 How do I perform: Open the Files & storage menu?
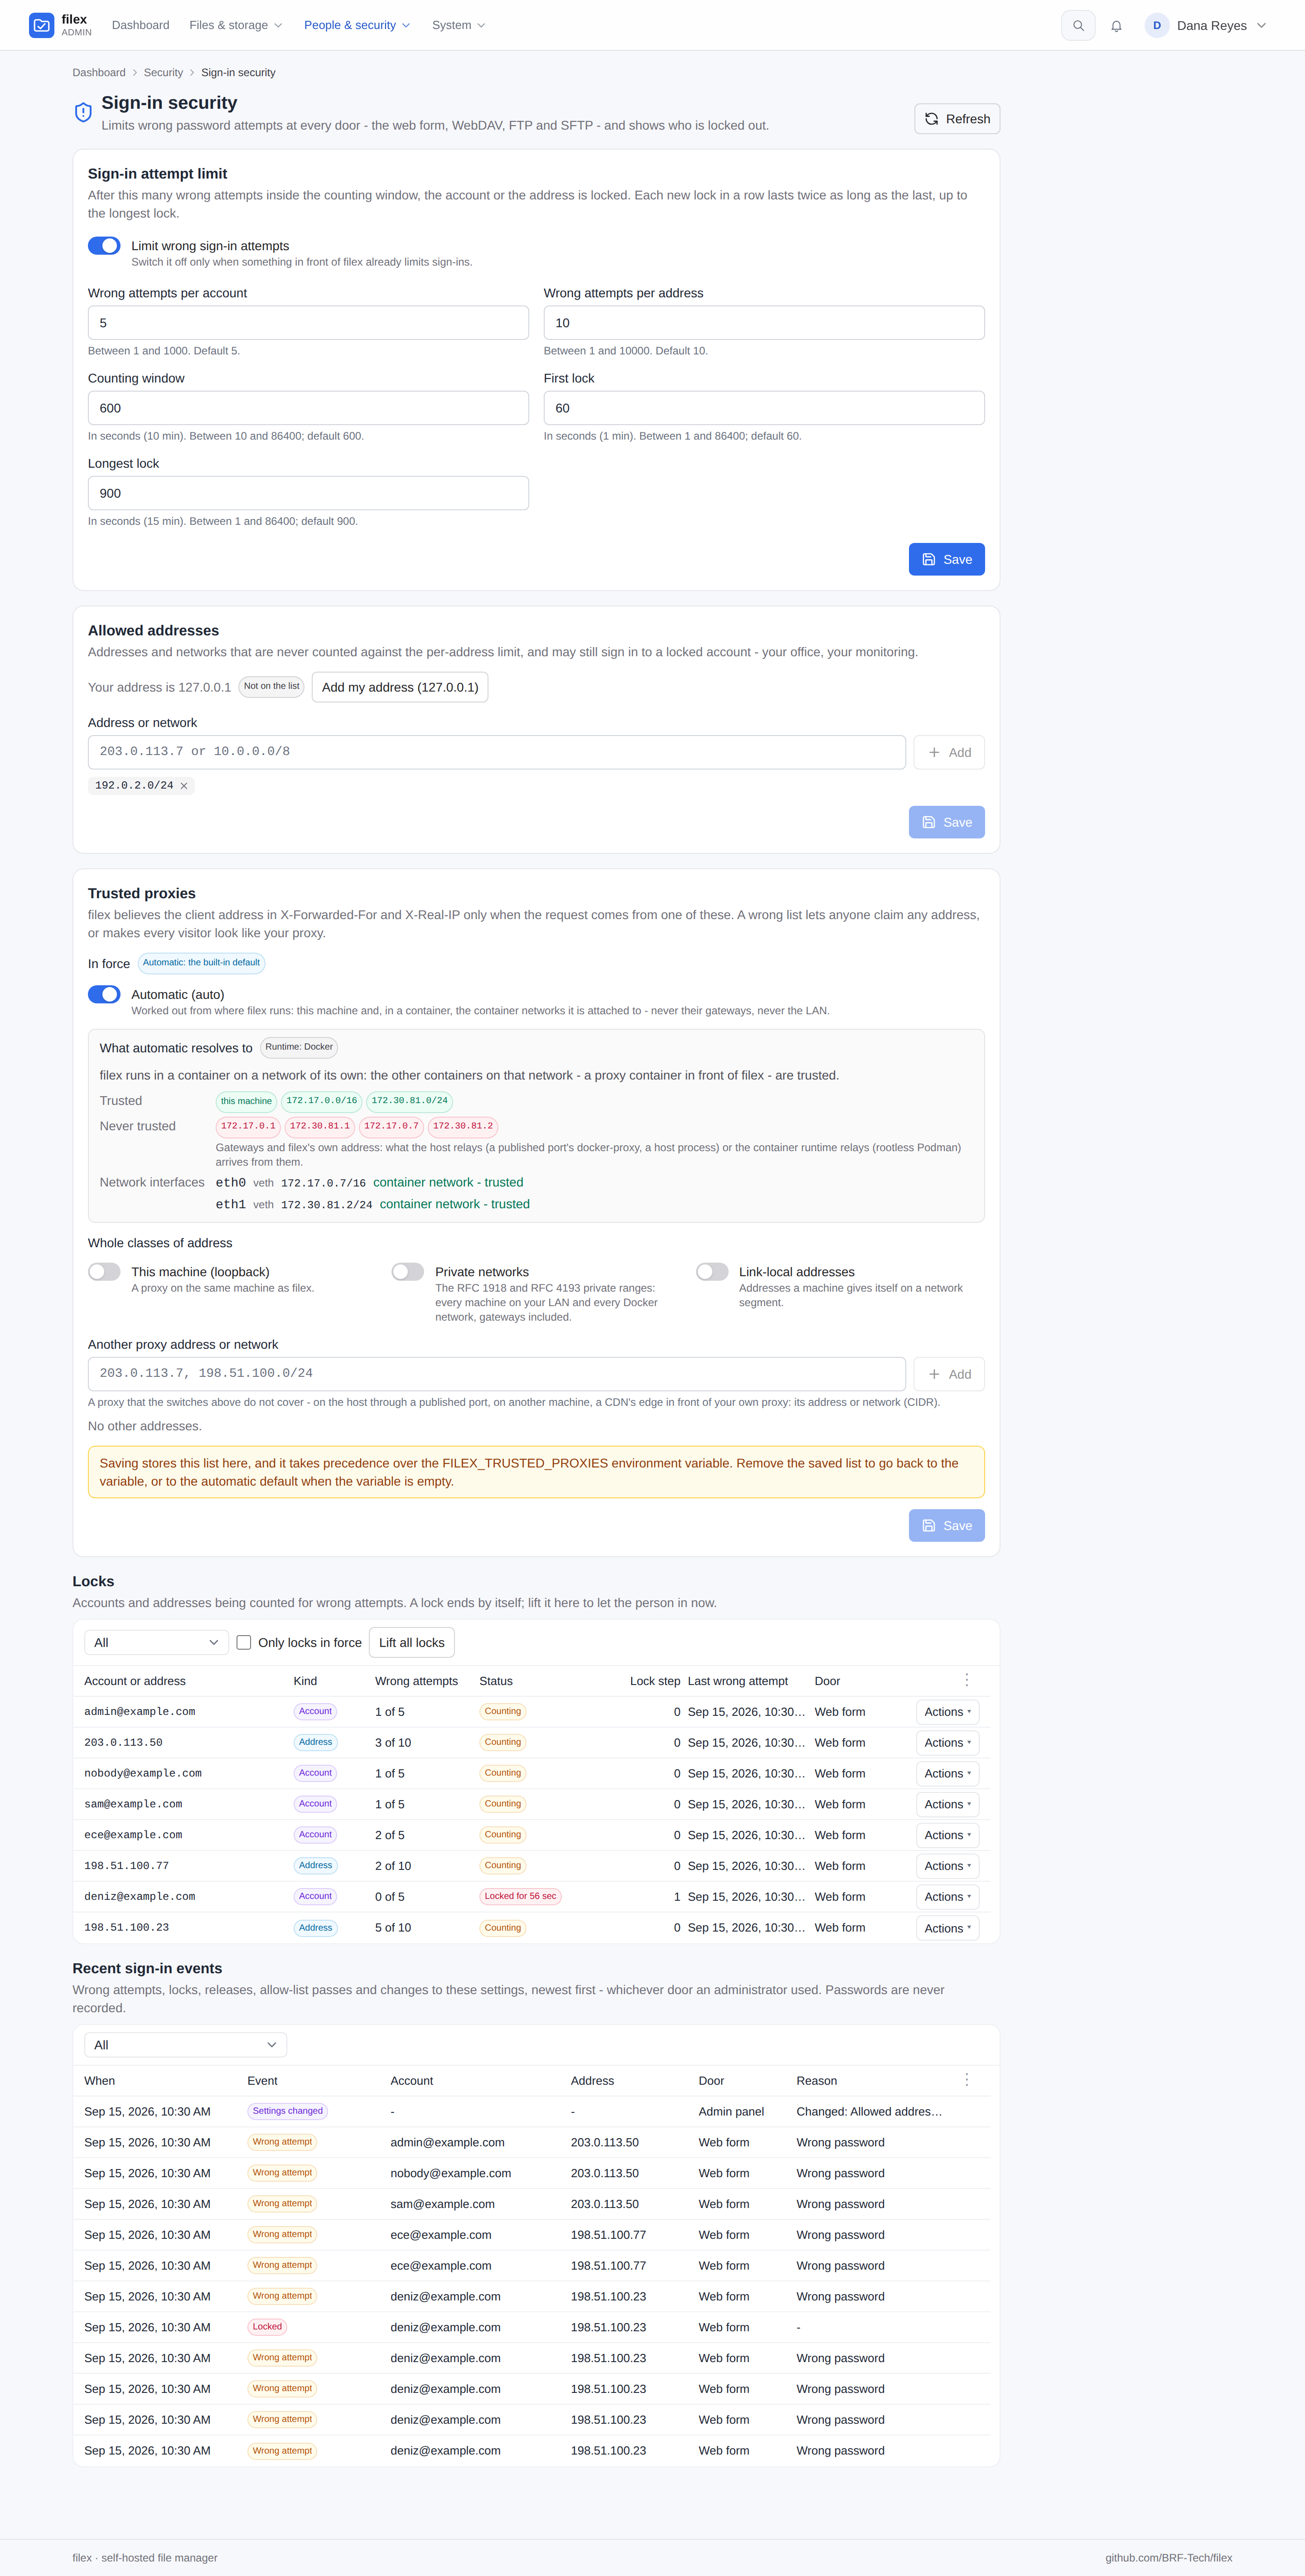tap(236, 25)
